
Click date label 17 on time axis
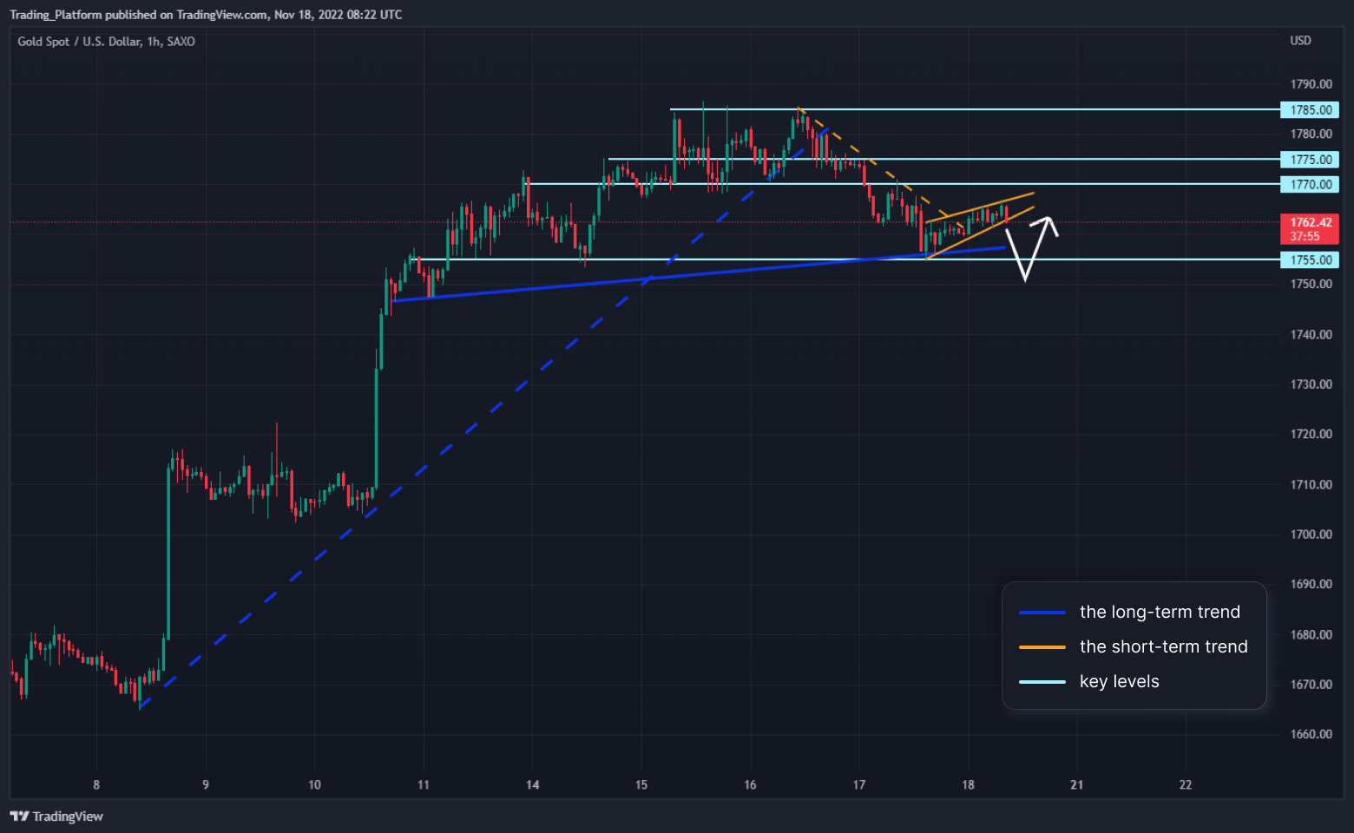tap(859, 785)
